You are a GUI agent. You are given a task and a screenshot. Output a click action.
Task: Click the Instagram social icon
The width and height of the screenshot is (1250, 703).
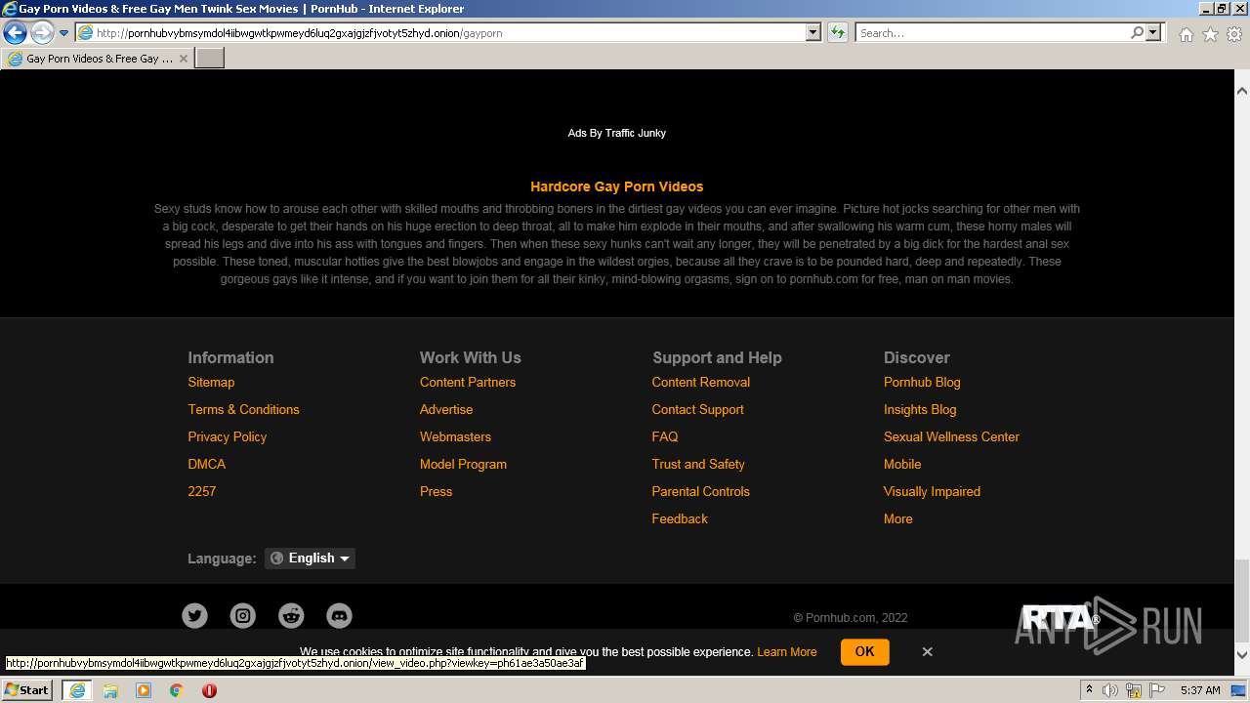pyautogui.click(x=243, y=615)
